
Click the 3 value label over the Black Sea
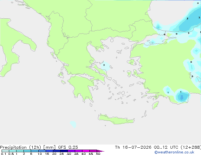tap(199, 17)
